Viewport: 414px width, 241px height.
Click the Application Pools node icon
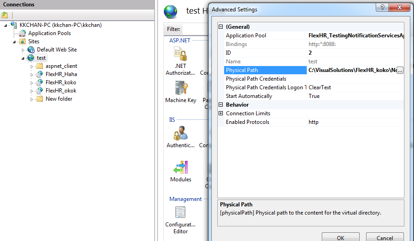23,33
